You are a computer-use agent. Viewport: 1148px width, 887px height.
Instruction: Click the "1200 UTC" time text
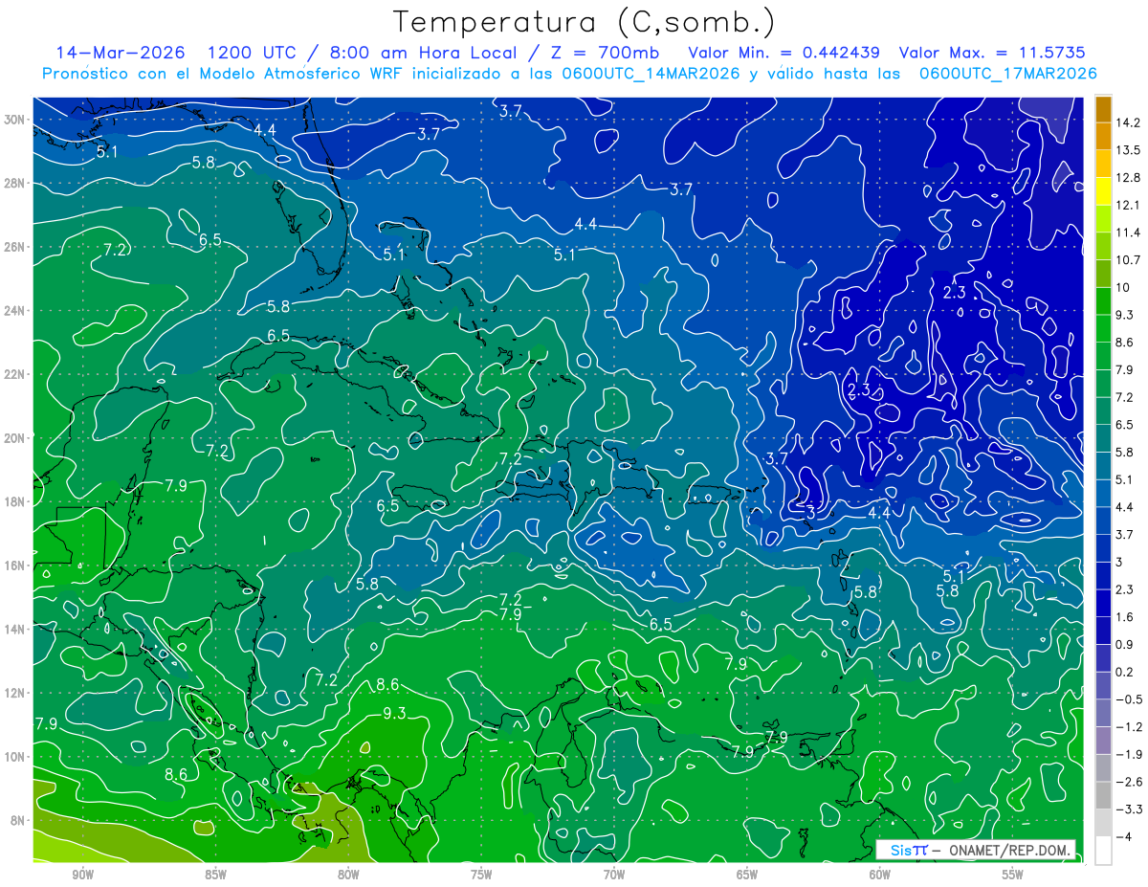pos(254,53)
